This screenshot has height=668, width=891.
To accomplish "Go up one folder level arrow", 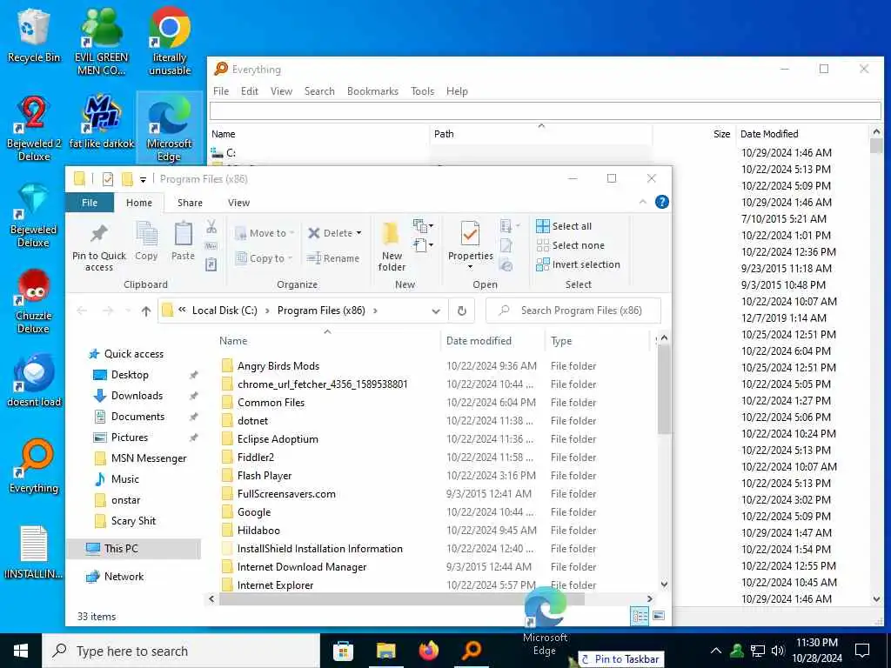I will (146, 311).
